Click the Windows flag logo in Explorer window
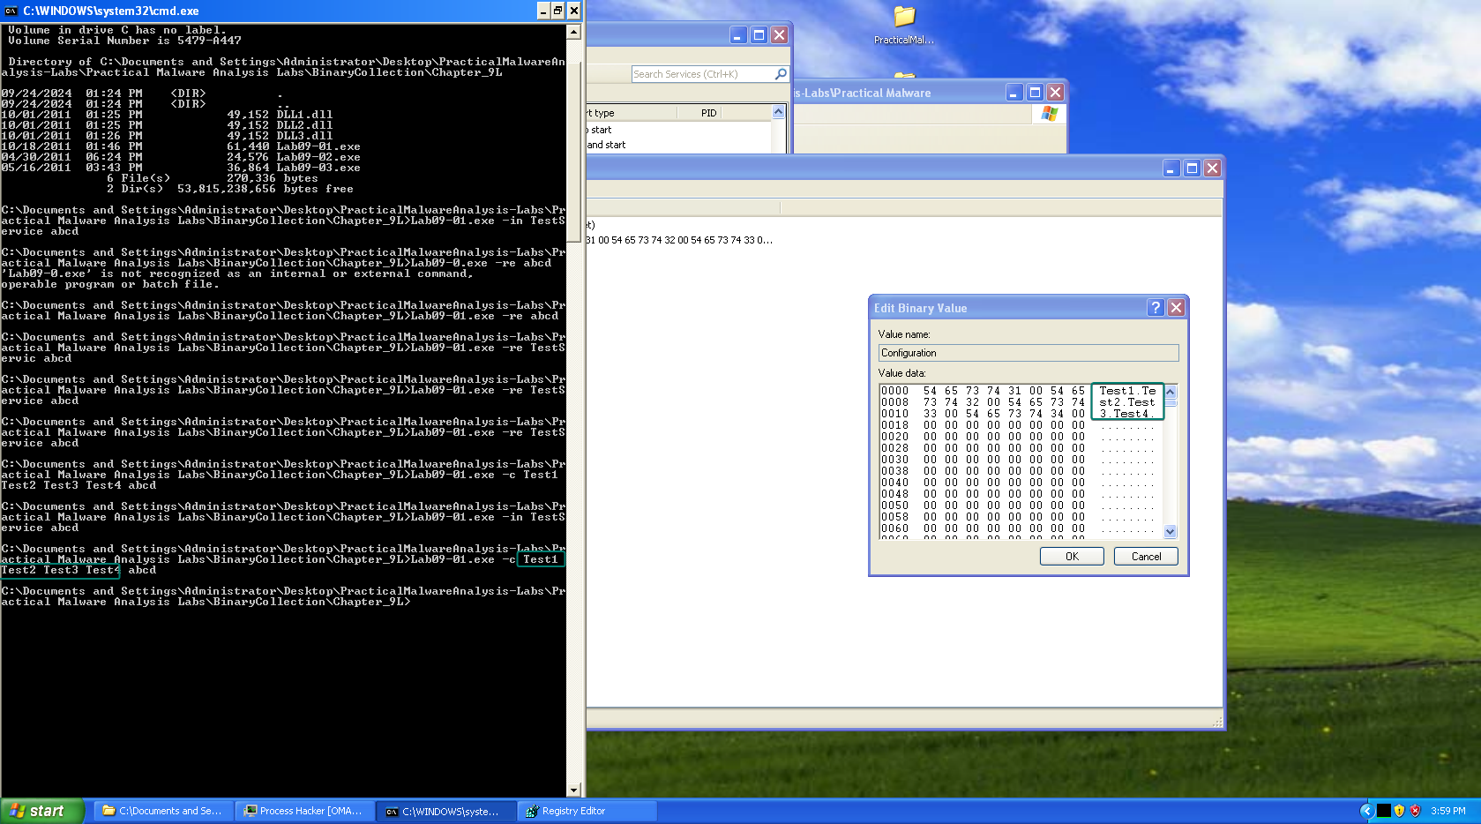The image size is (1481, 824). coord(1049,114)
